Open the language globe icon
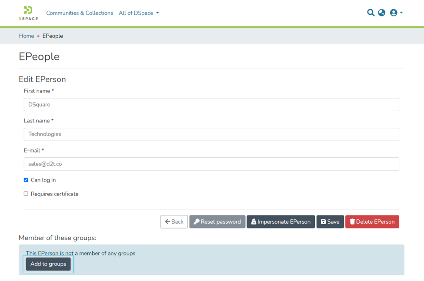This screenshot has width=424, height=281. (382, 13)
